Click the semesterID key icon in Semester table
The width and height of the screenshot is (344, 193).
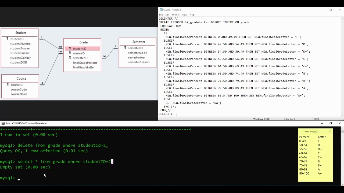coord(125,48)
